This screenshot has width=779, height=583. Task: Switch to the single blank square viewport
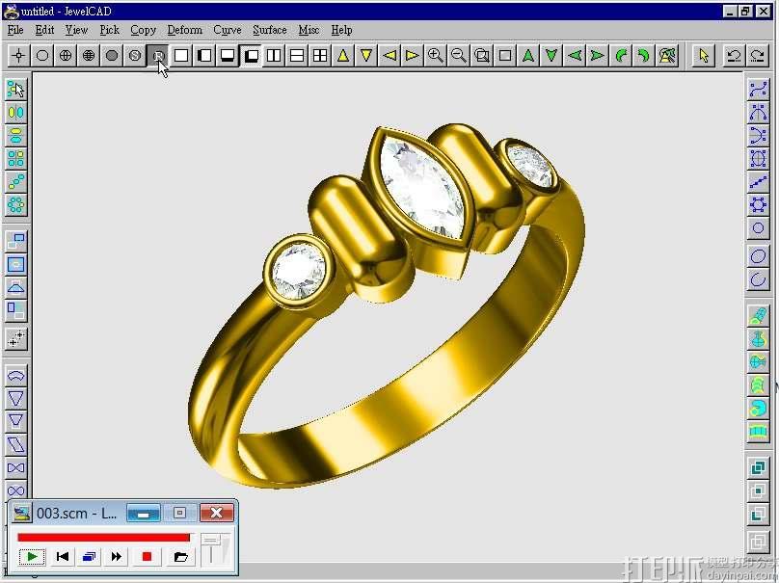coord(181,55)
